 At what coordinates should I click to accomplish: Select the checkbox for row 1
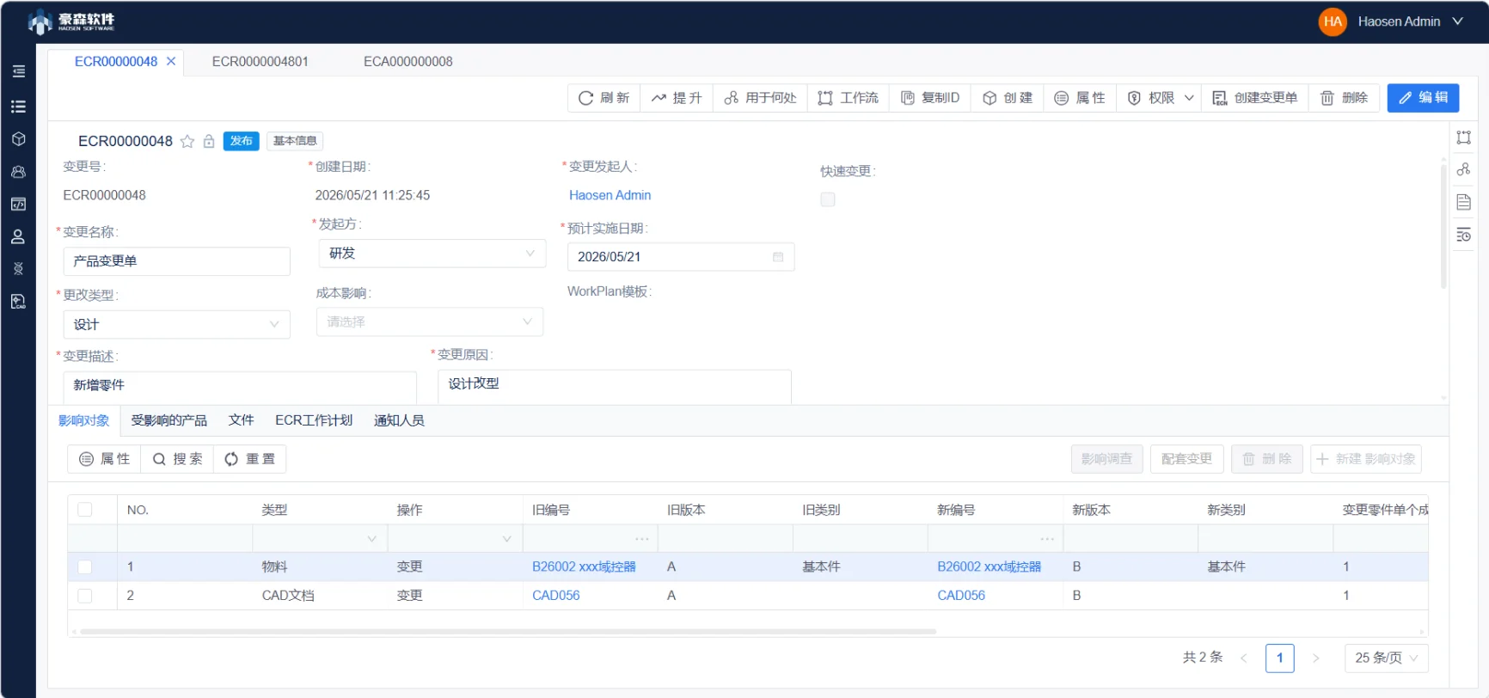point(85,566)
